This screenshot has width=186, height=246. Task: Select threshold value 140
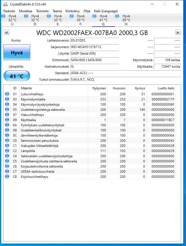142,110
